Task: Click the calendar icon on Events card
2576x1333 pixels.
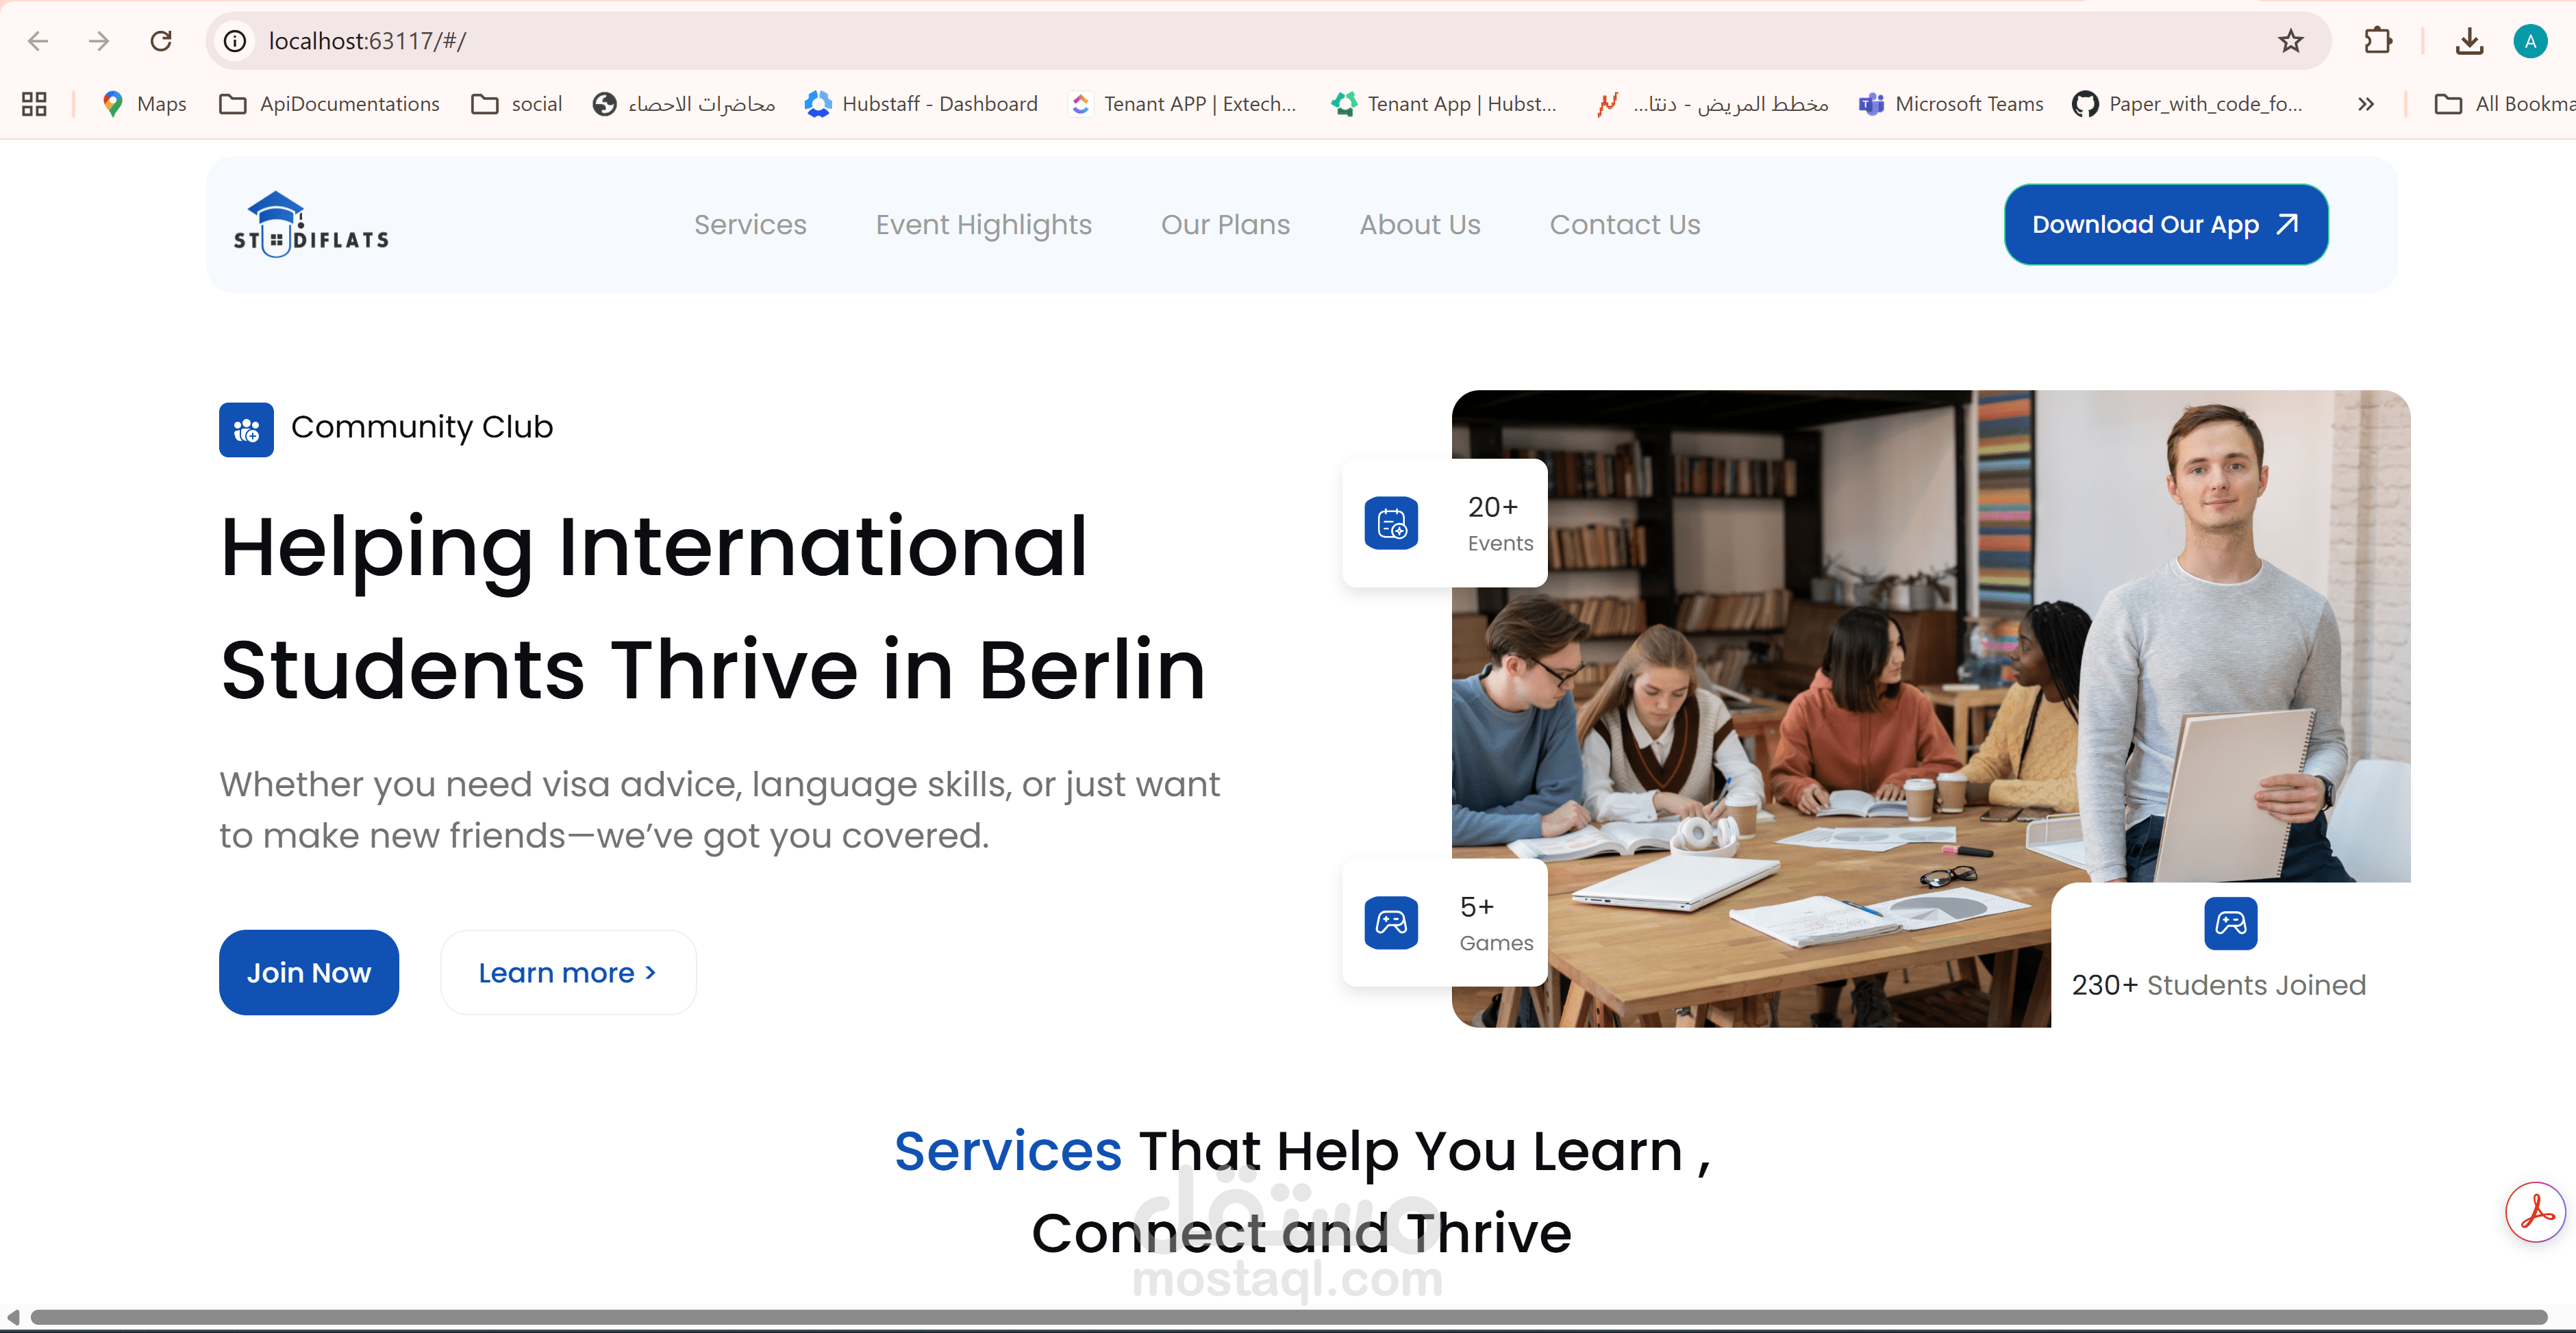Action: coord(1392,522)
